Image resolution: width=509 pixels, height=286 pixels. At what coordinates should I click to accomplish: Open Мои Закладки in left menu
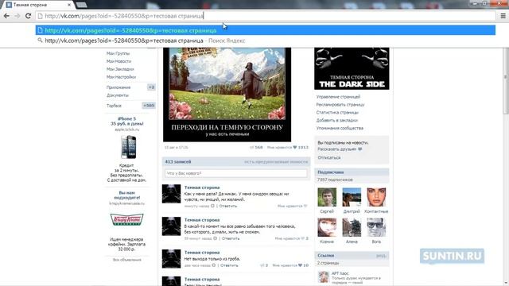point(120,69)
